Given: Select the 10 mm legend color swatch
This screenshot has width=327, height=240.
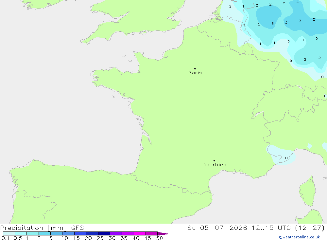Looking at the screenshot, I should pyautogui.click(x=68, y=233).
